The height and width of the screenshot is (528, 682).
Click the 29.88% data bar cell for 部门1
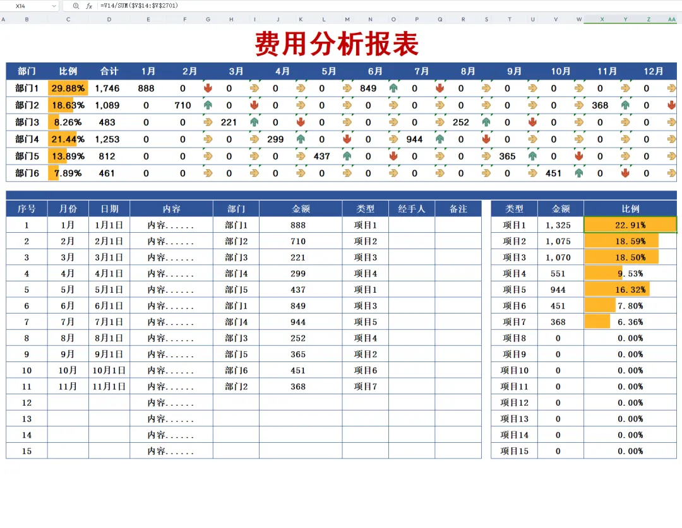pyautogui.click(x=68, y=88)
